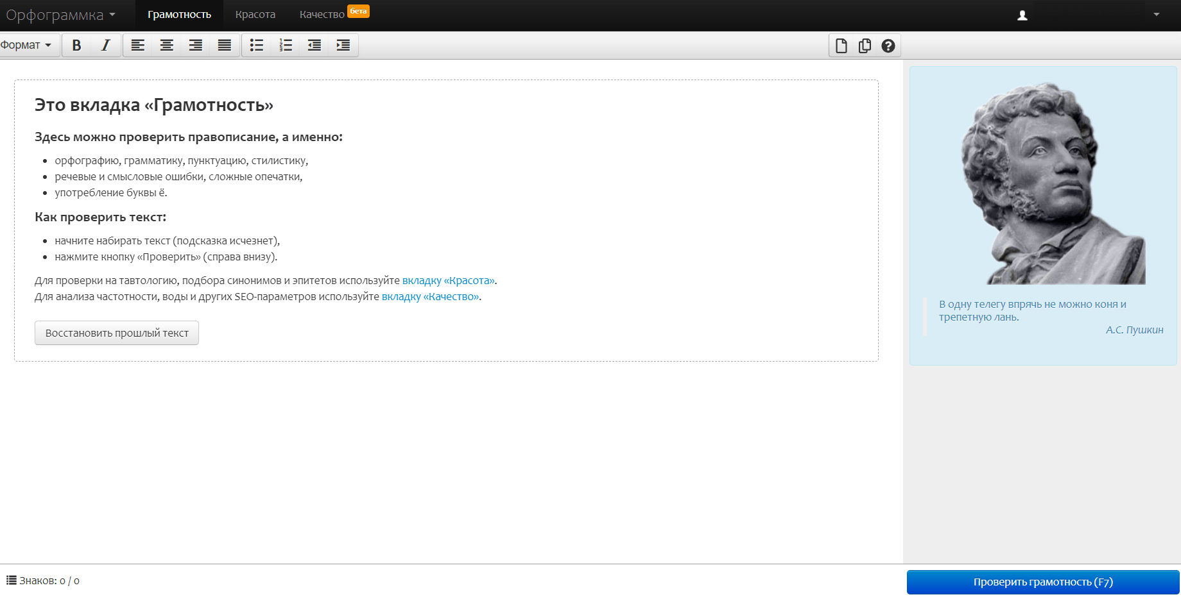Open the help question mark

pyautogui.click(x=888, y=46)
